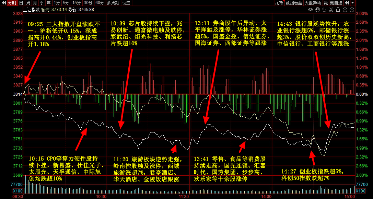
Task: Click the 大盘异动 market alerts button
Action: click(313, 3)
